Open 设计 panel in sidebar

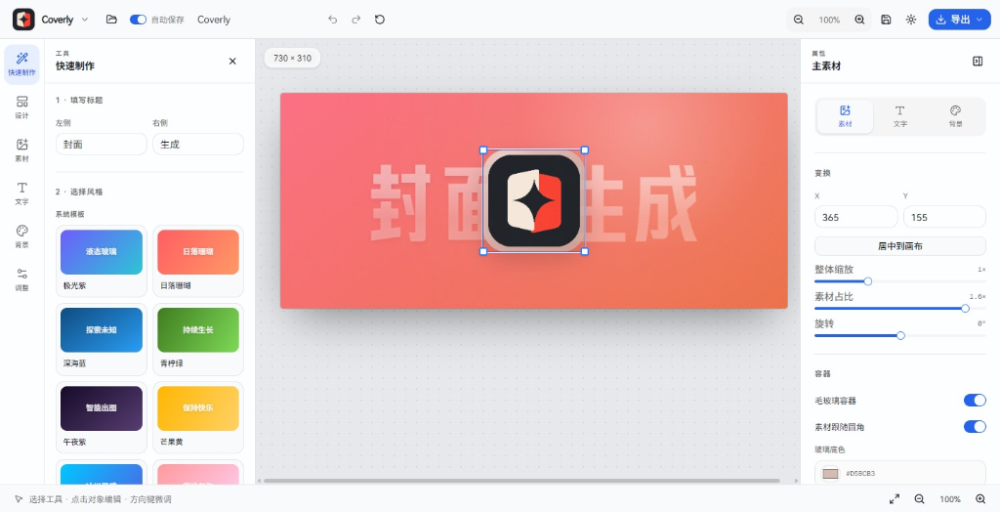point(21,107)
